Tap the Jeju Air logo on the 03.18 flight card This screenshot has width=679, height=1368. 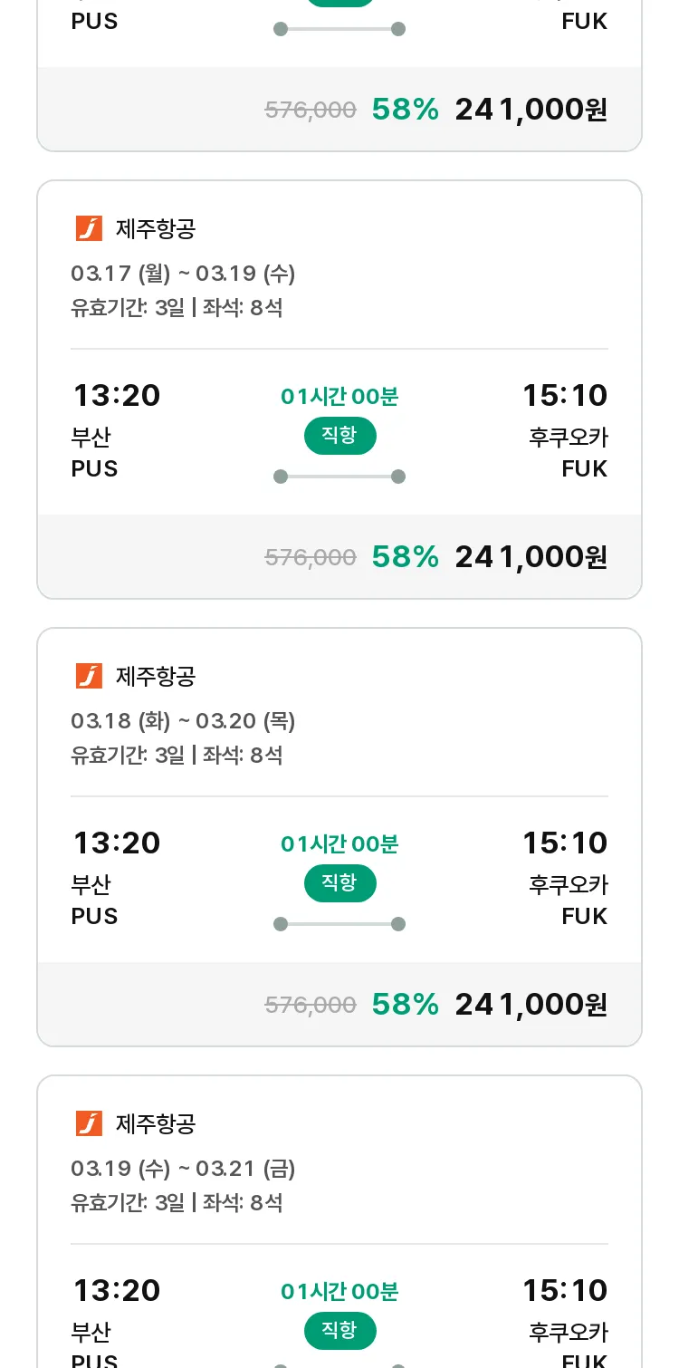(89, 676)
